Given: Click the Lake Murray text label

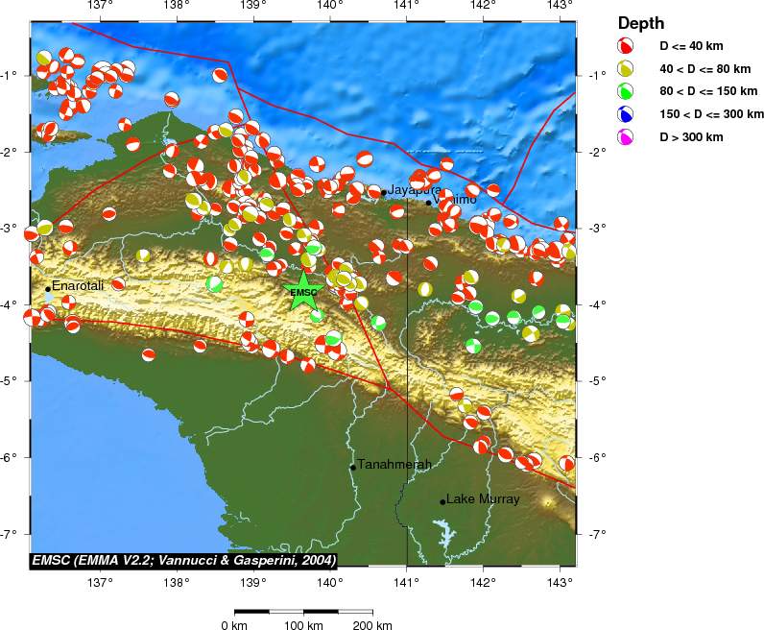Looking at the screenshot, I should tap(483, 499).
